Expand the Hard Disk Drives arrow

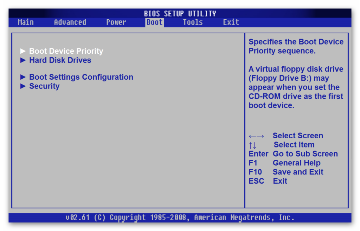pos(23,60)
